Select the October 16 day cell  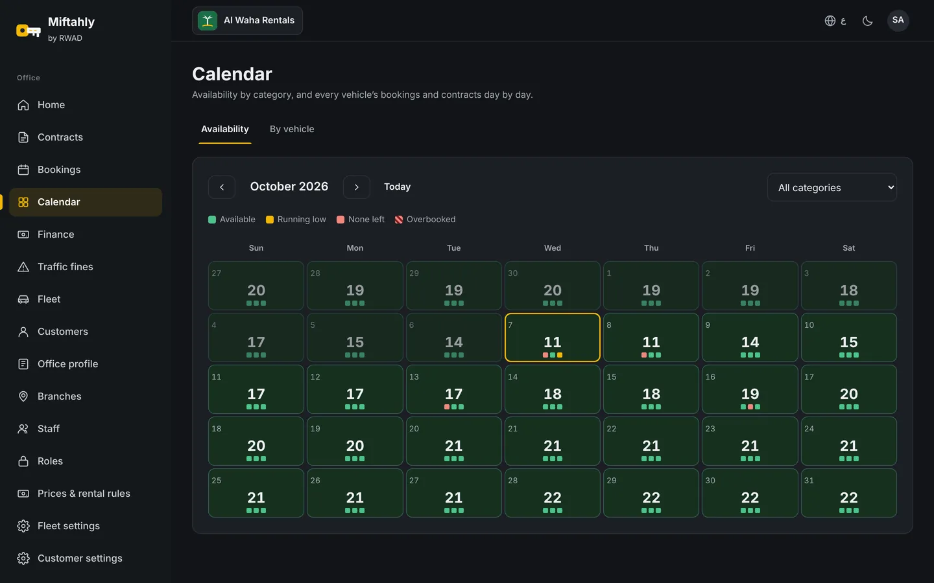[x=750, y=389]
